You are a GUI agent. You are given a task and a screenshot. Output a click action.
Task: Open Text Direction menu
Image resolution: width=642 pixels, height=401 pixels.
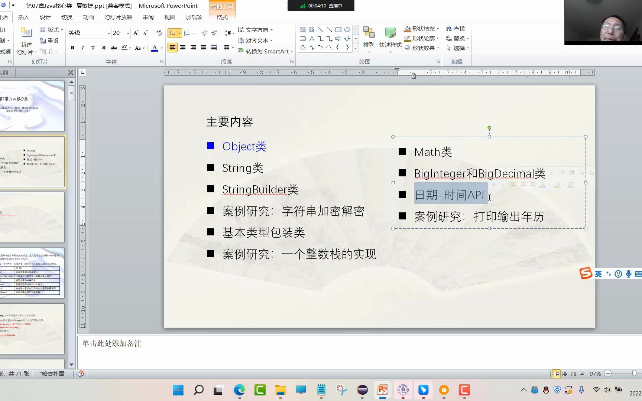click(255, 30)
